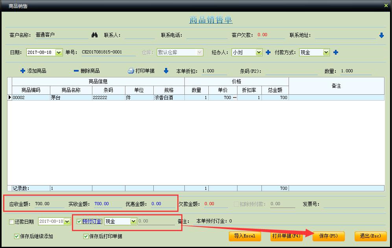This screenshot has width=392, height=248.
Task: Click the 浓香白酒 specification cell
Action: point(169,97)
